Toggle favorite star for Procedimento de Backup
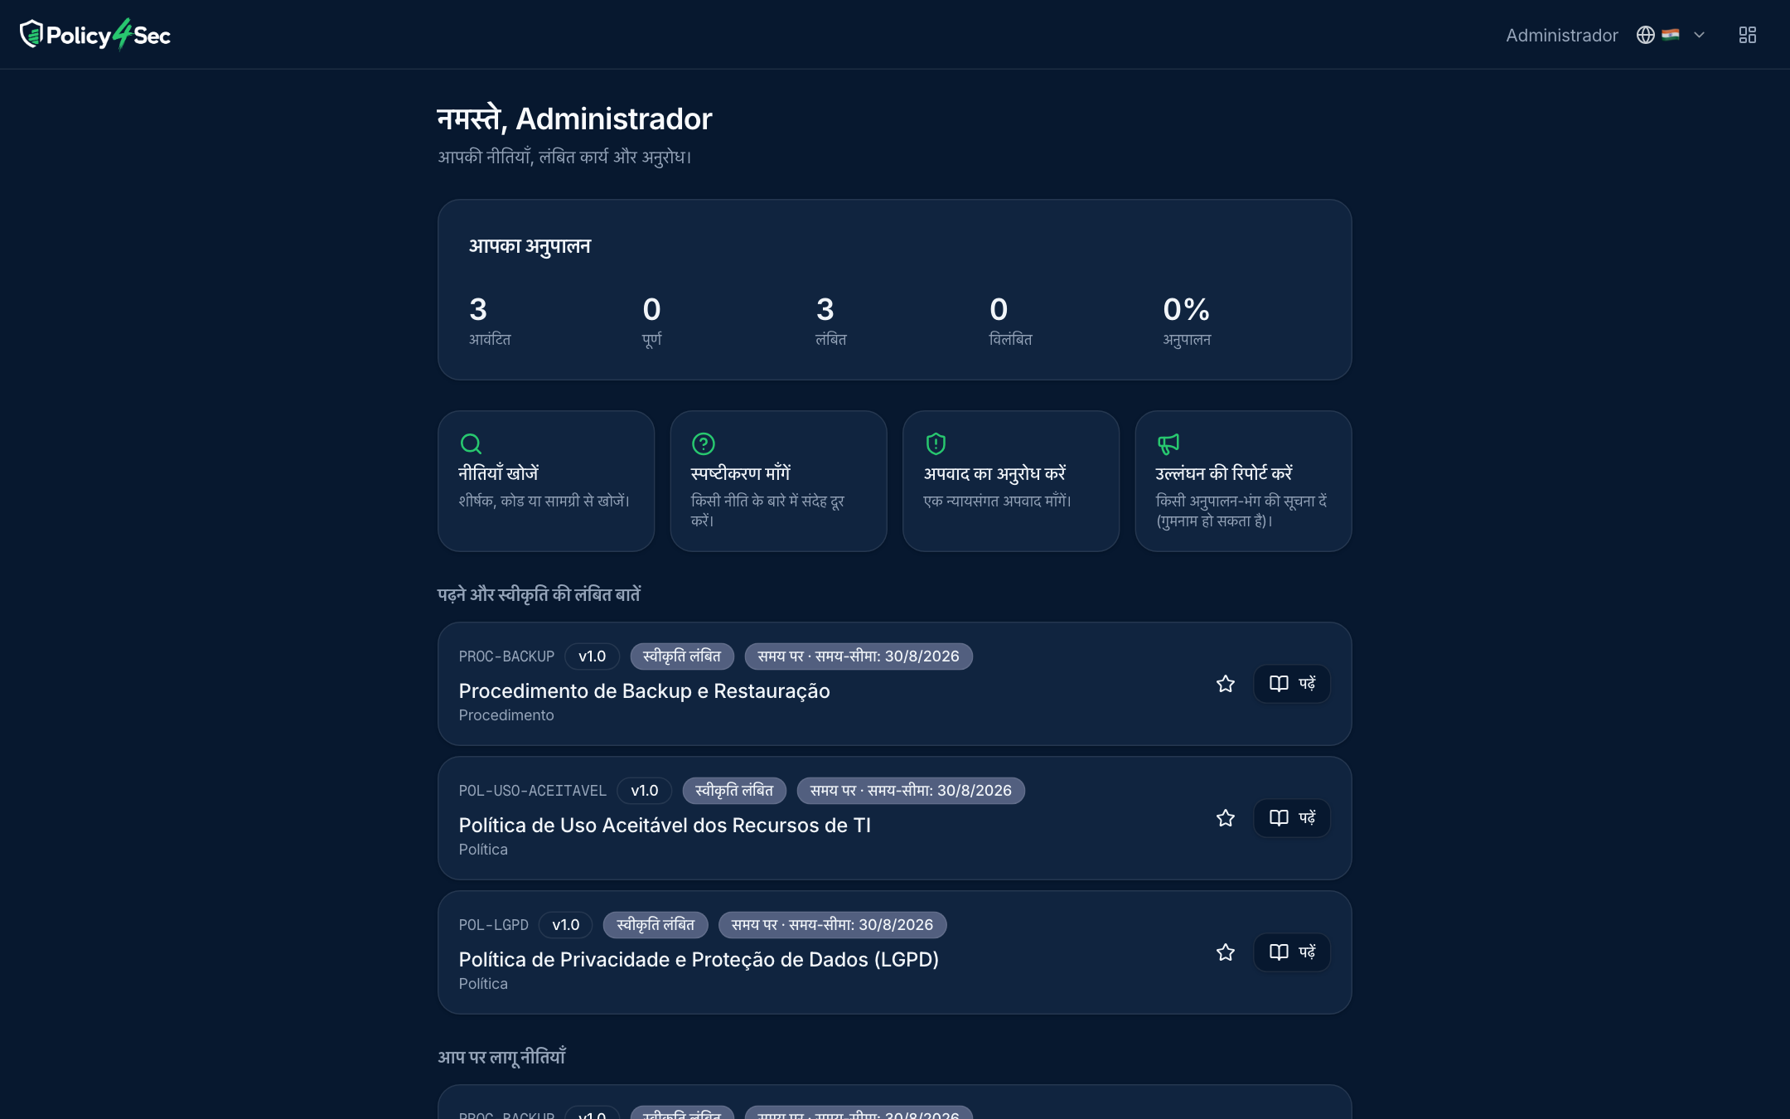 (1226, 684)
